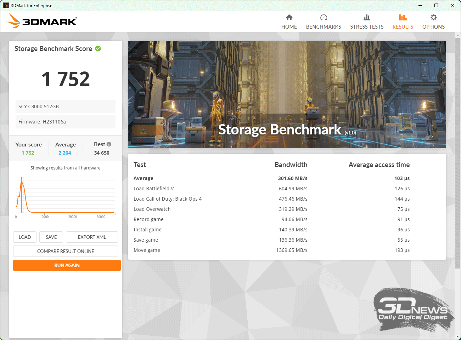Click Storage Benchmark Score heading
The width and height of the screenshot is (461, 340).
(x=53, y=48)
